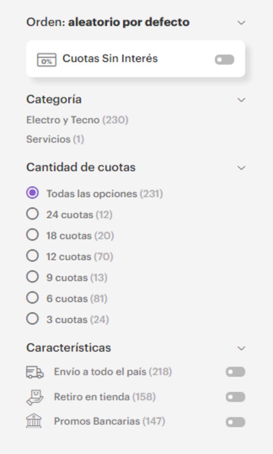Choose 12 cuotas filter
Screen dimensions: 273x454
(33, 256)
